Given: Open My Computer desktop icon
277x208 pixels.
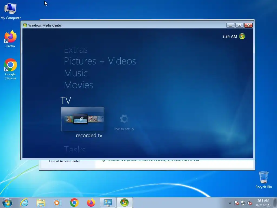Looking at the screenshot, I should [x=11, y=11].
